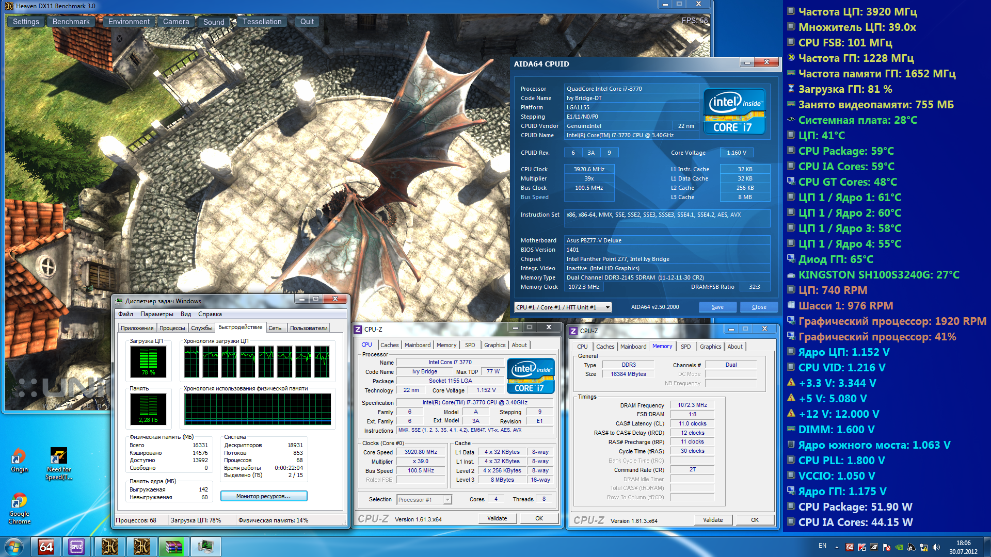Click the Windows Start orb
Image resolution: width=991 pixels, height=557 pixels.
point(14,547)
